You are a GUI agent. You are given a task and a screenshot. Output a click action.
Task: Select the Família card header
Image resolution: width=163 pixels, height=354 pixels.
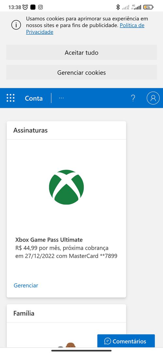point(67,313)
